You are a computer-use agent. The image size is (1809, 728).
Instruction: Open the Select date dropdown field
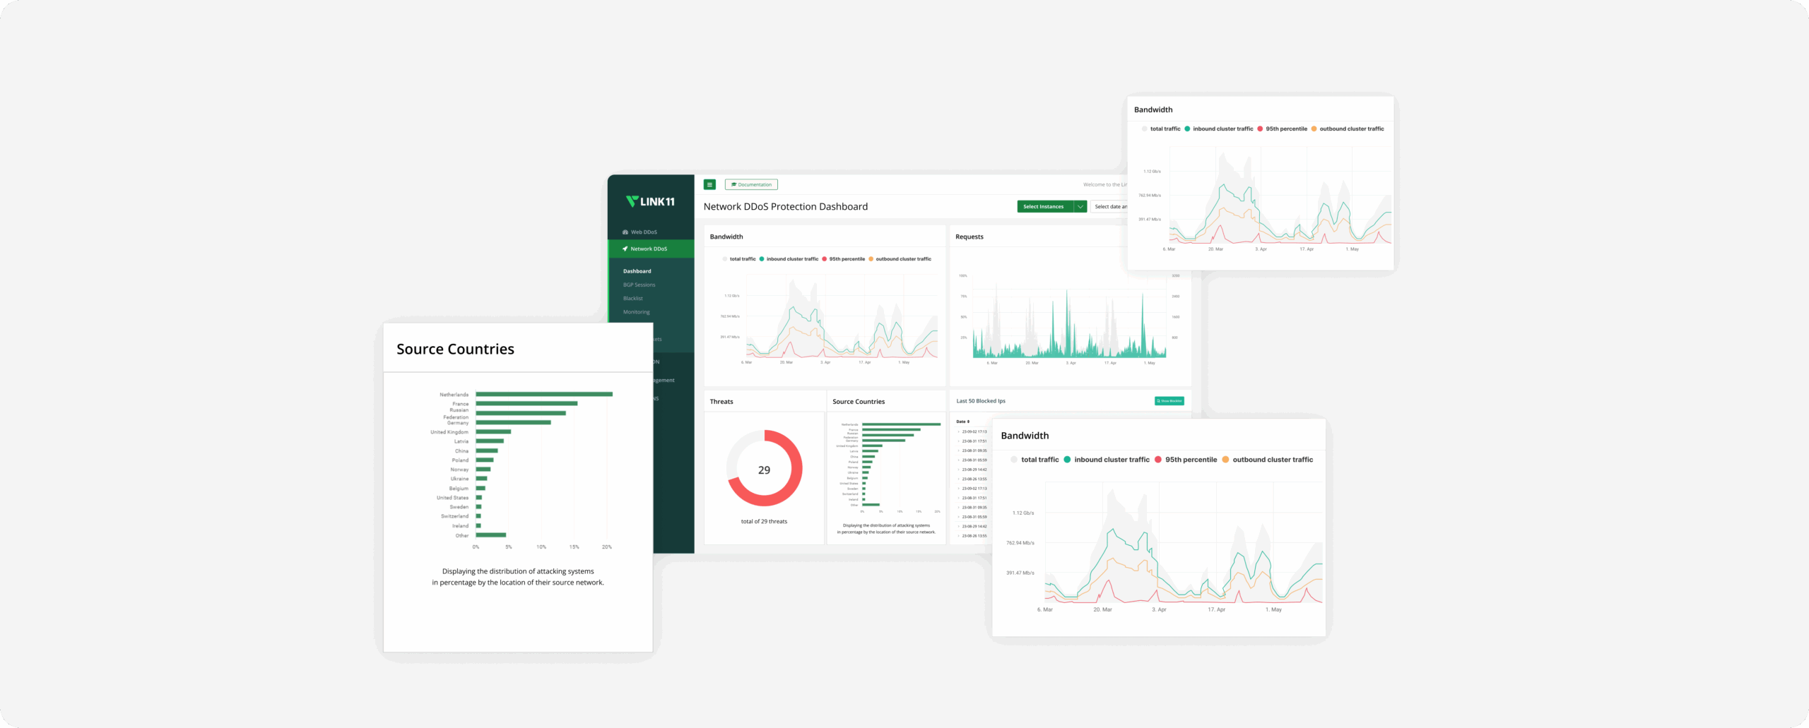coord(1109,207)
